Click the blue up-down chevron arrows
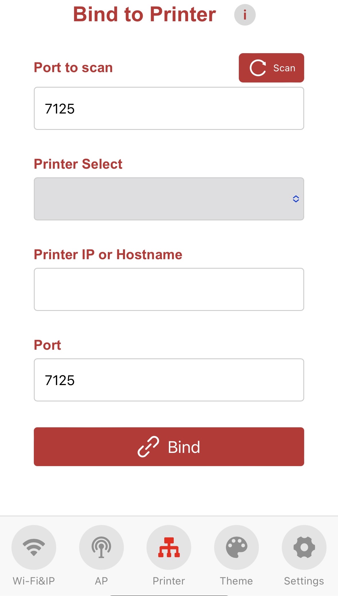 coord(296,199)
